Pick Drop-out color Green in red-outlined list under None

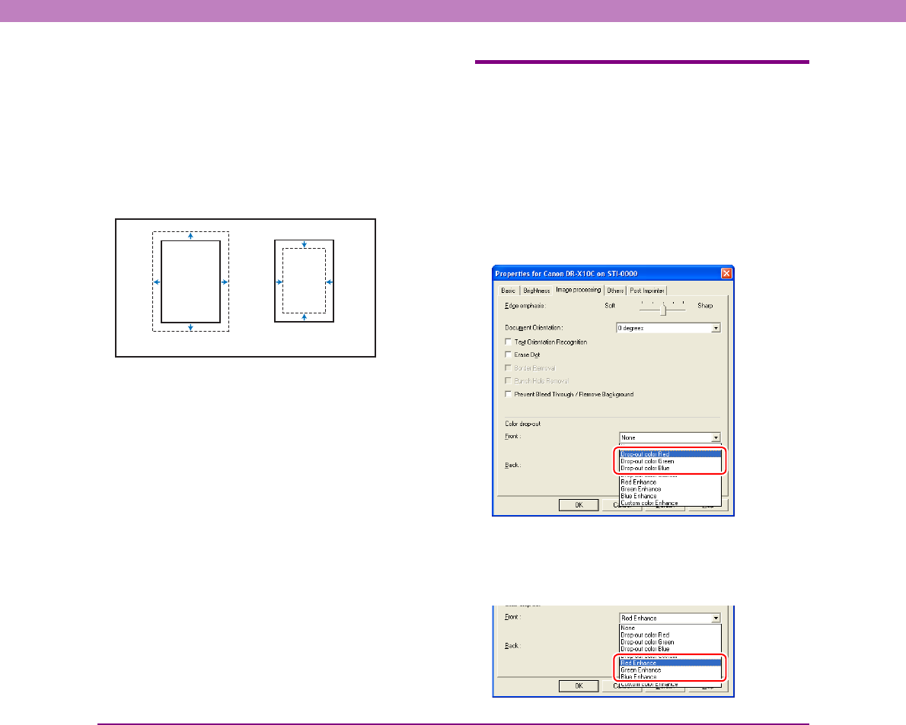(670, 461)
